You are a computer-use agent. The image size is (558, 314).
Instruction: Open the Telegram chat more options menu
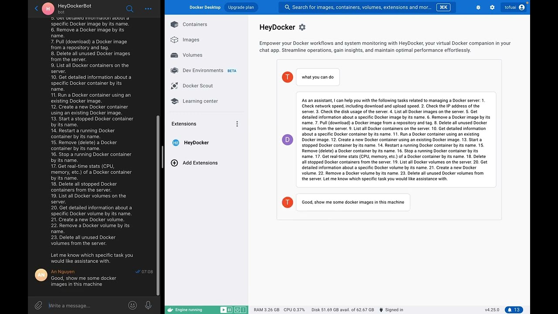coord(148,8)
